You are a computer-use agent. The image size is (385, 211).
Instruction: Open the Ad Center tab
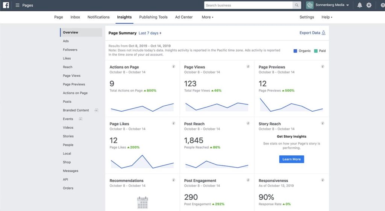click(x=183, y=17)
